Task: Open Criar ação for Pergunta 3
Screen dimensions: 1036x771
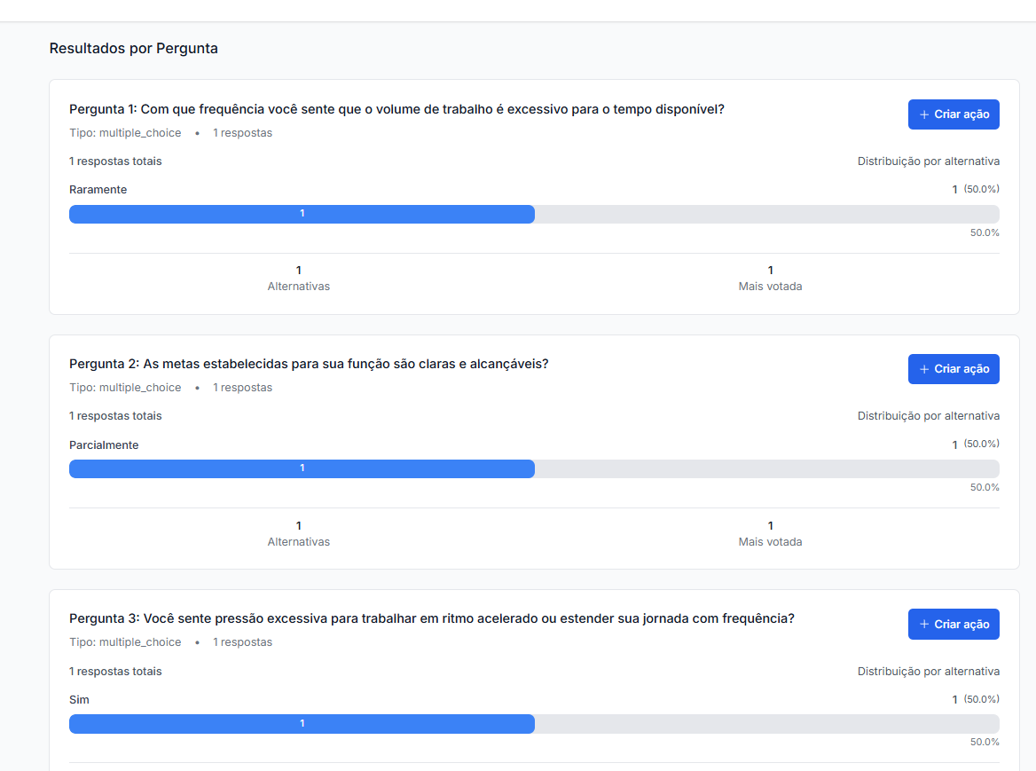Action: 954,624
